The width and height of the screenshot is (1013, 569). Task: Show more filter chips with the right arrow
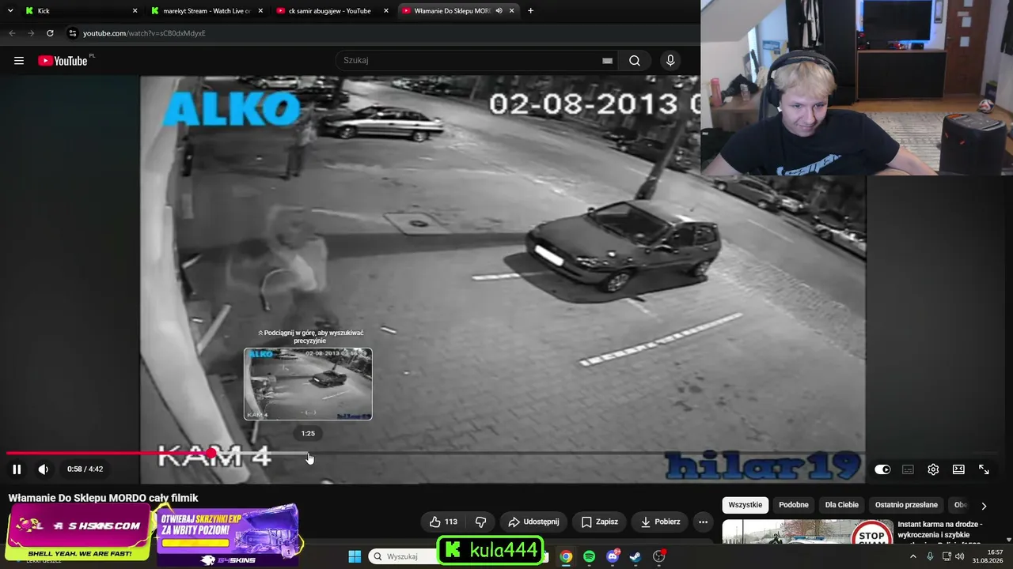point(984,506)
